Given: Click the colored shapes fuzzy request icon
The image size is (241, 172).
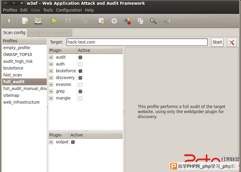Looking at the screenshot, I should click(x=128, y=21).
